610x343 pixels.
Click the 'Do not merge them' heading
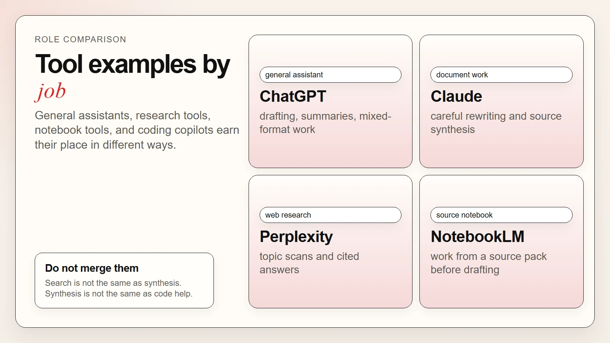point(91,268)
